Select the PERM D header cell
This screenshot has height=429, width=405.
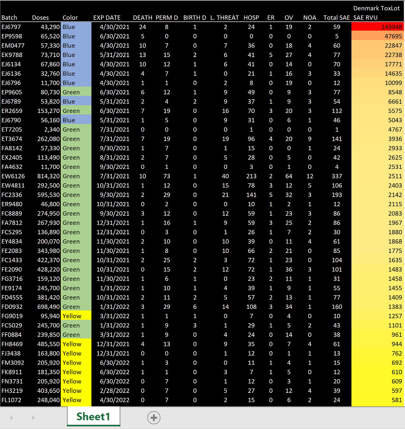point(167,18)
